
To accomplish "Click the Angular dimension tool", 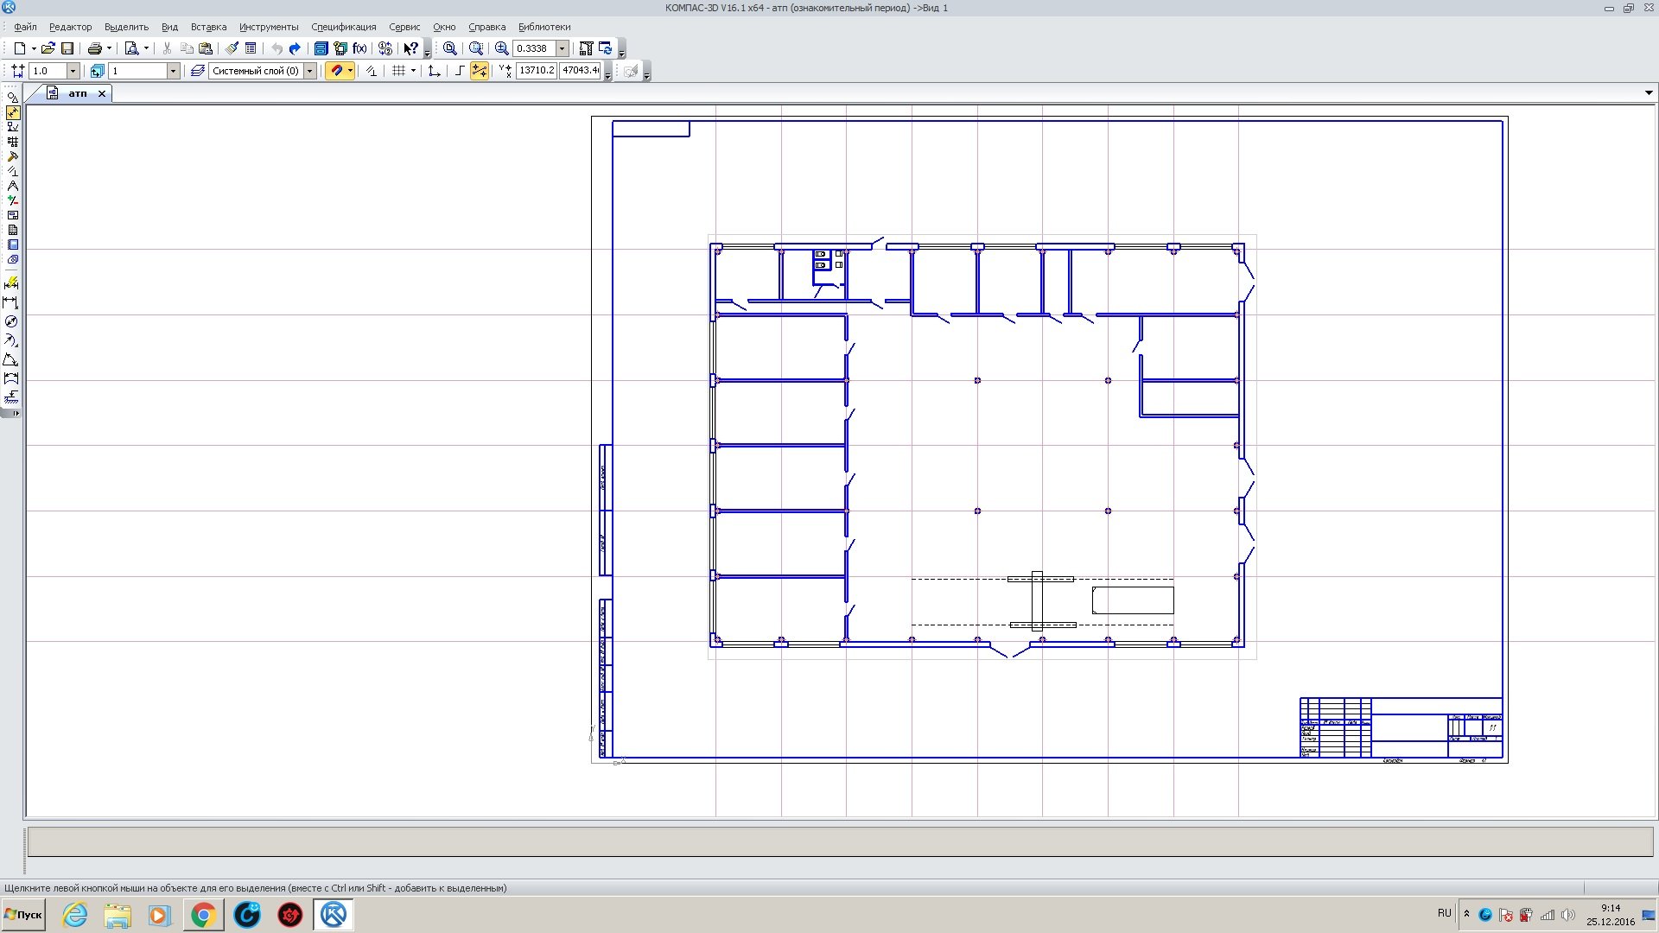I will click(x=11, y=359).
